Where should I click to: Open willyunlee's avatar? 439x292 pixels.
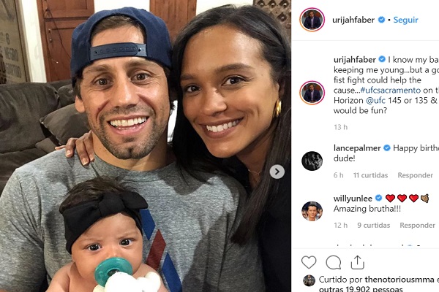click(x=312, y=211)
